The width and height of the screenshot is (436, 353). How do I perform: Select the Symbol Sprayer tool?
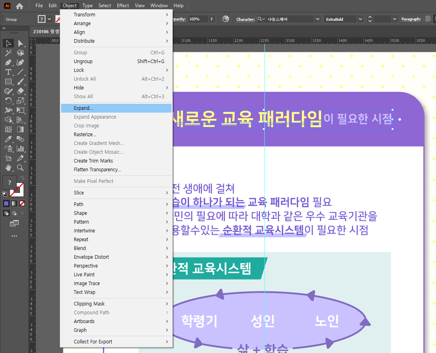point(8,149)
